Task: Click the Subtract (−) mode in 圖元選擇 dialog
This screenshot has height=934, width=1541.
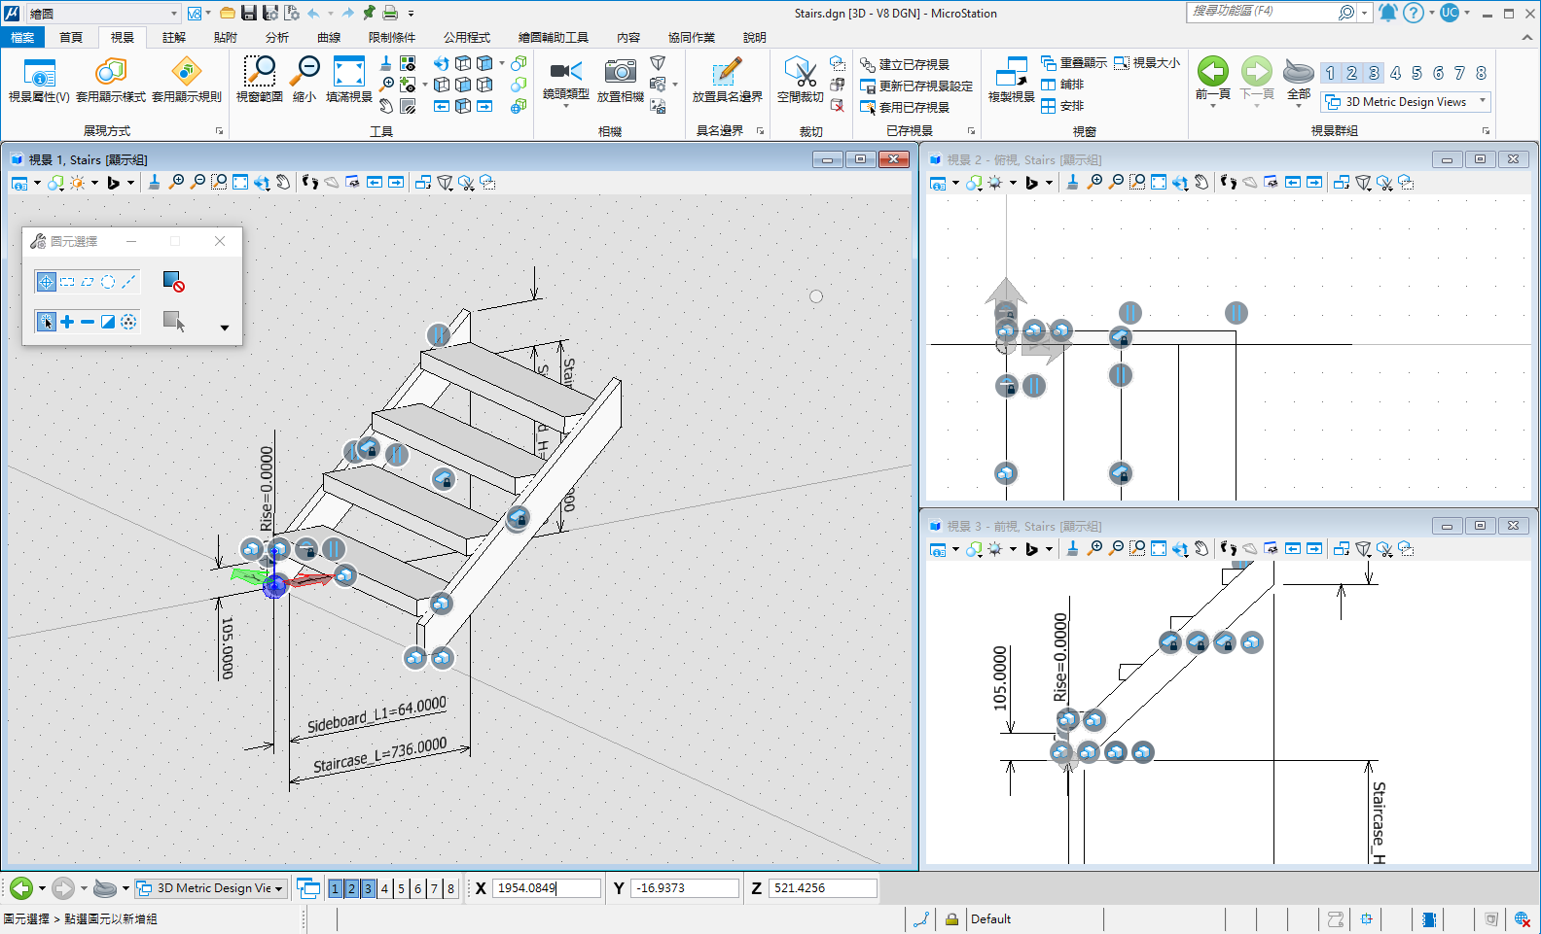Action: (88, 322)
